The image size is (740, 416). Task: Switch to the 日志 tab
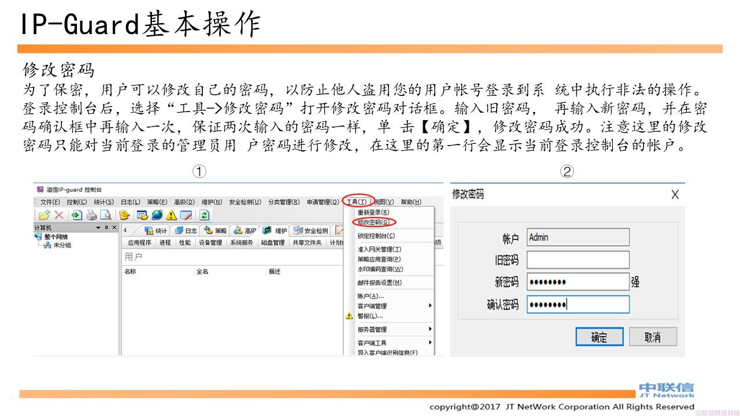(x=185, y=231)
